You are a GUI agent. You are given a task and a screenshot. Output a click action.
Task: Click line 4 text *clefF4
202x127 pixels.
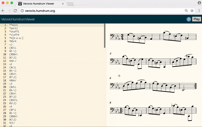pyautogui.click(x=14, y=35)
